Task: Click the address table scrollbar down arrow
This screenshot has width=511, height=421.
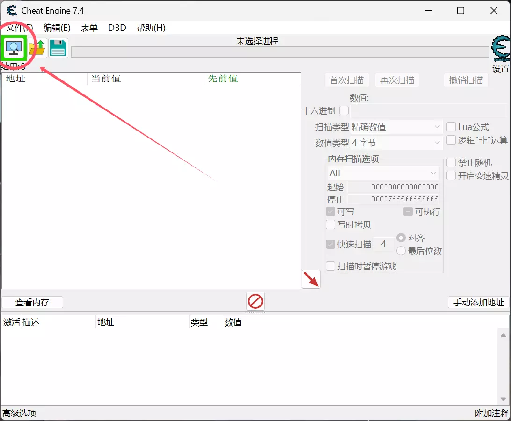Action: [503, 399]
